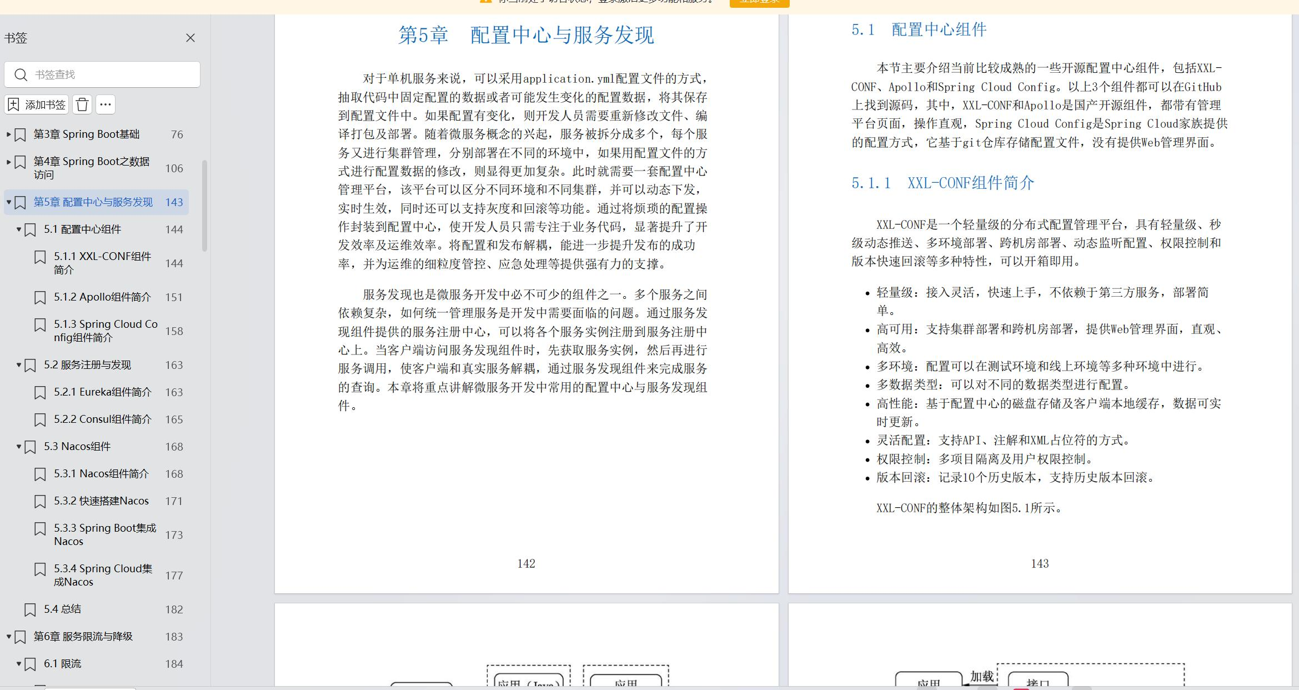Click the search magnifier icon
This screenshot has width=1299, height=690.
point(21,74)
